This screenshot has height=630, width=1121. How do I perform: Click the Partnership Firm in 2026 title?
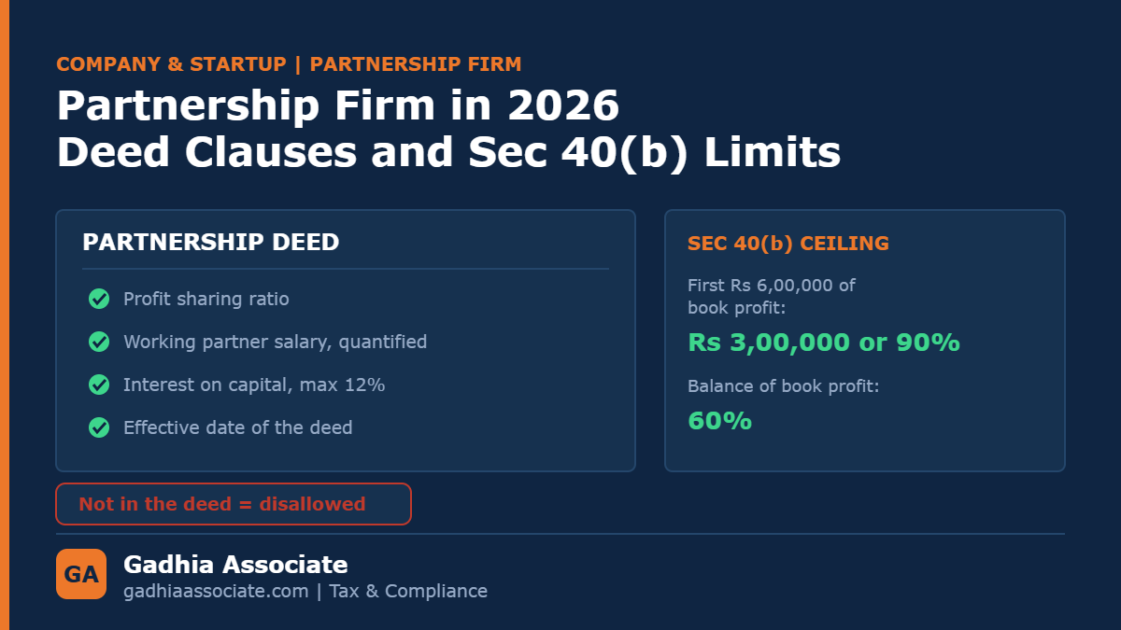click(338, 105)
